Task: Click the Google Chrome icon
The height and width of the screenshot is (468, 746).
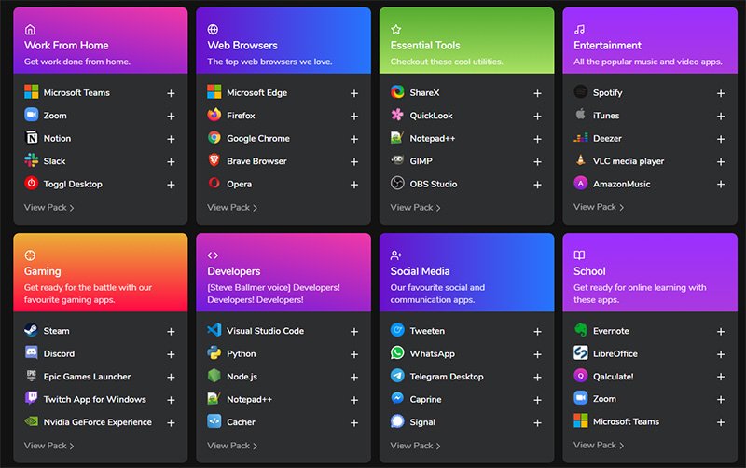Action: tap(214, 137)
